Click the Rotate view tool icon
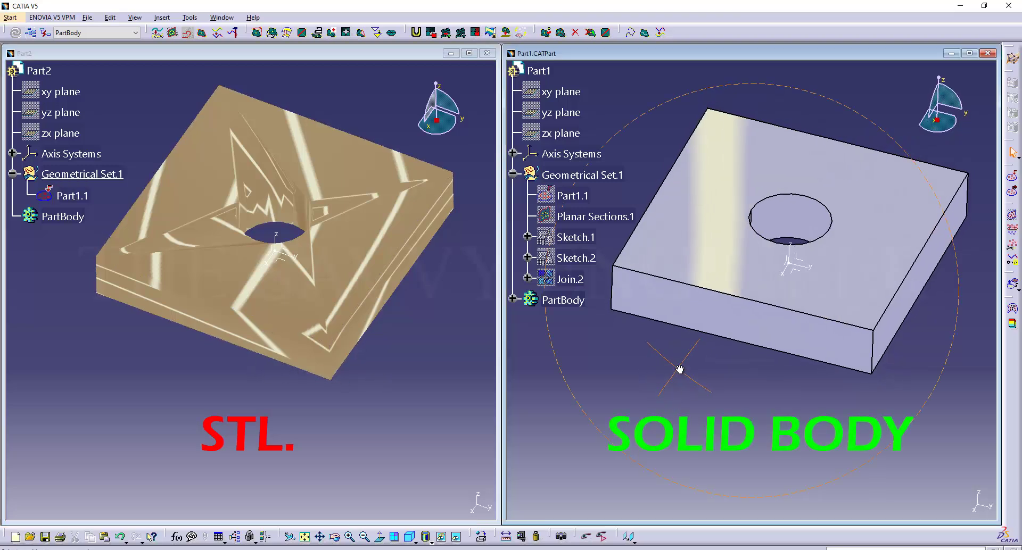1022x550 pixels. (x=334, y=537)
